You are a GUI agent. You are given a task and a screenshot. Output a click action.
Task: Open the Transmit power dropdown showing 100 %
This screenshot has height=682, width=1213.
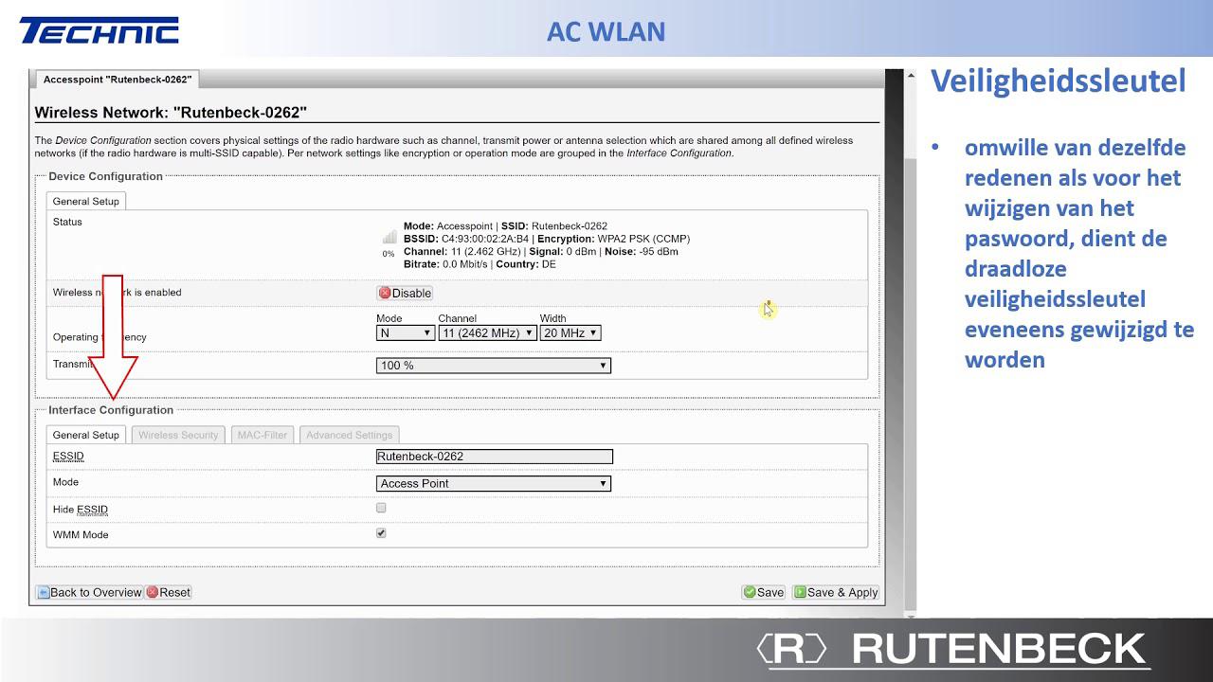(494, 365)
